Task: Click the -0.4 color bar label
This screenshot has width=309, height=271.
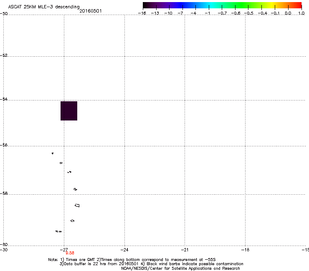Action: [x=263, y=13]
